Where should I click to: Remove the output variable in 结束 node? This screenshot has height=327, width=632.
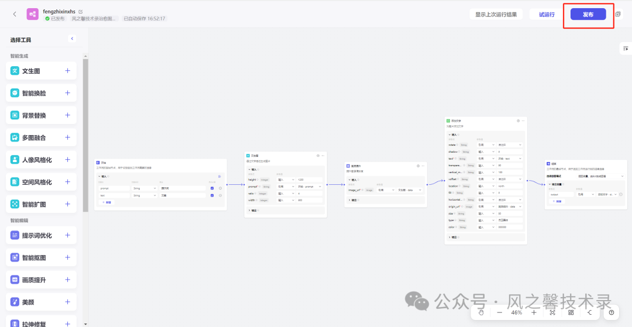tap(620, 194)
